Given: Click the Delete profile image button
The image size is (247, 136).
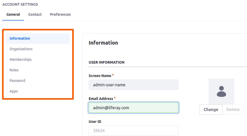Looking at the screenshot, I should pos(233,109).
